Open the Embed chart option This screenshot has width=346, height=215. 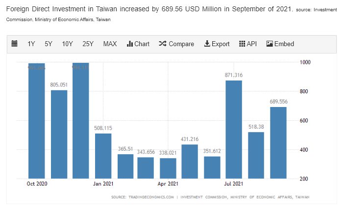click(280, 44)
